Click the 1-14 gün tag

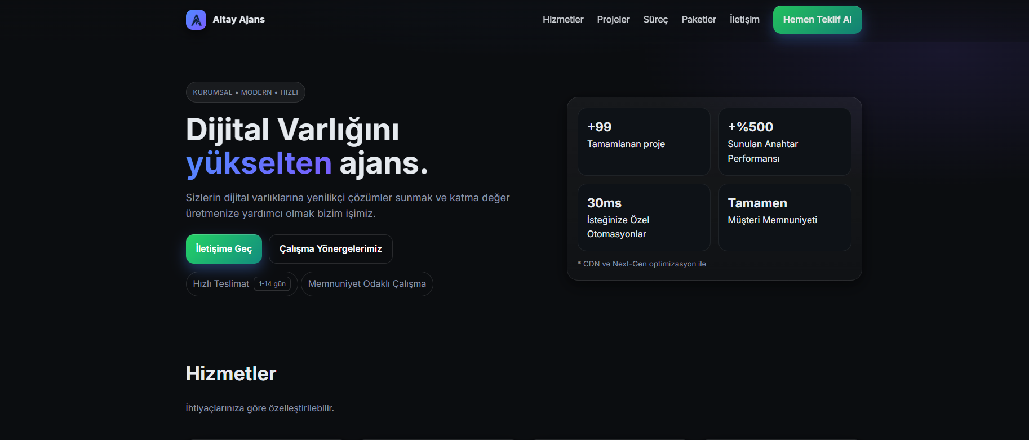pos(272,284)
